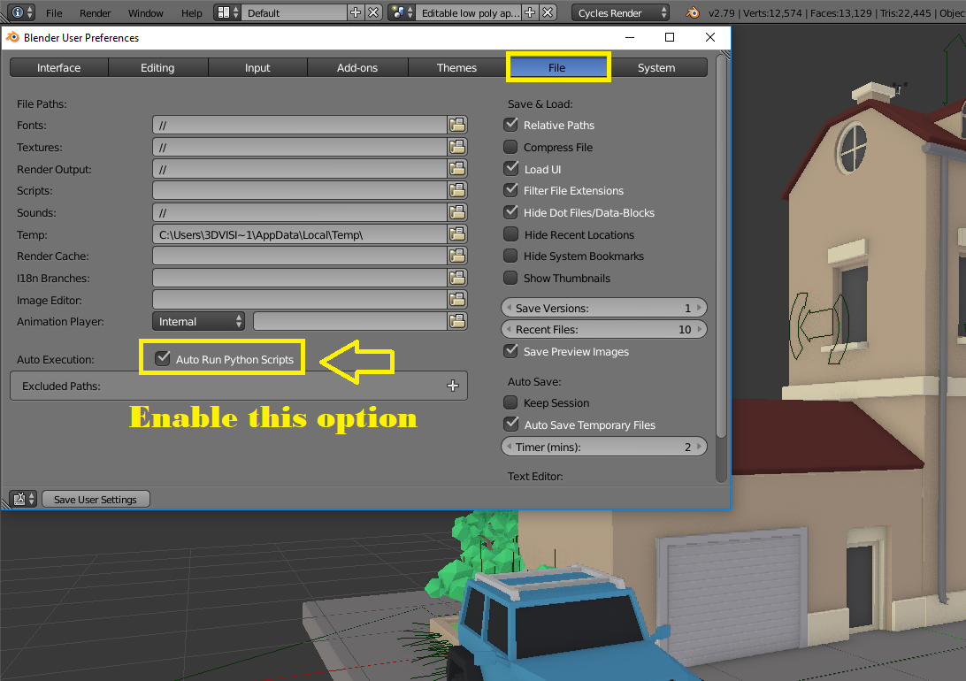Screen dimensions: 966x681
Task: Open folder browser for I18n Branches path
Action: 457,278
